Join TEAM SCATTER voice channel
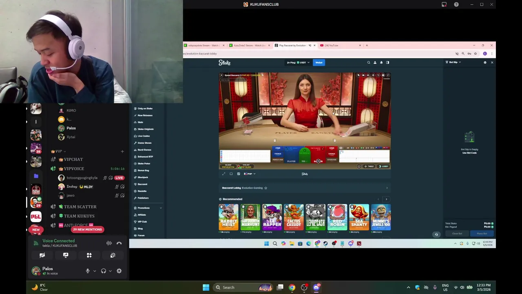This screenshot has height=294, width=522. (x=80, y=207)
